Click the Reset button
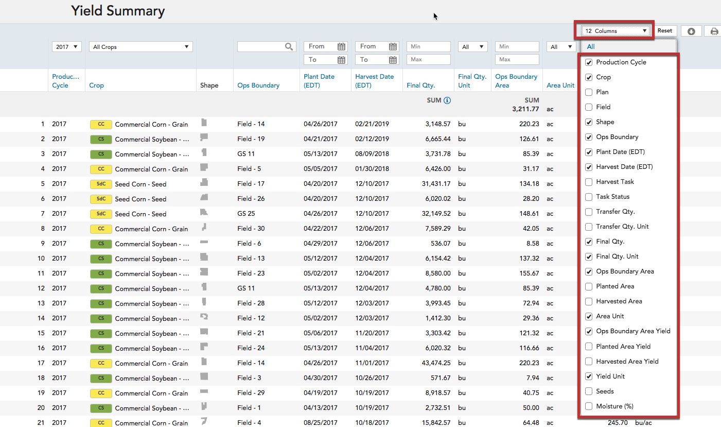This screenshot has height=427, width=721. [x=664, y=31]
